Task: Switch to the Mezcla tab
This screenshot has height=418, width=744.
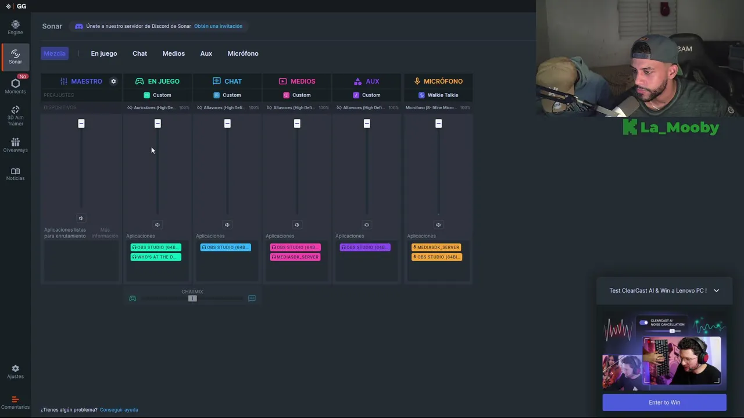Action: tap(55, 53)
